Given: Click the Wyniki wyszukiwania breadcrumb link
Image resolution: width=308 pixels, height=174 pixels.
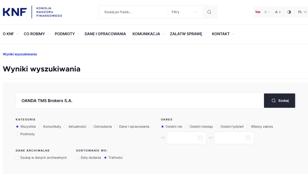Looking at the screenshot, I should click(20, 54).
